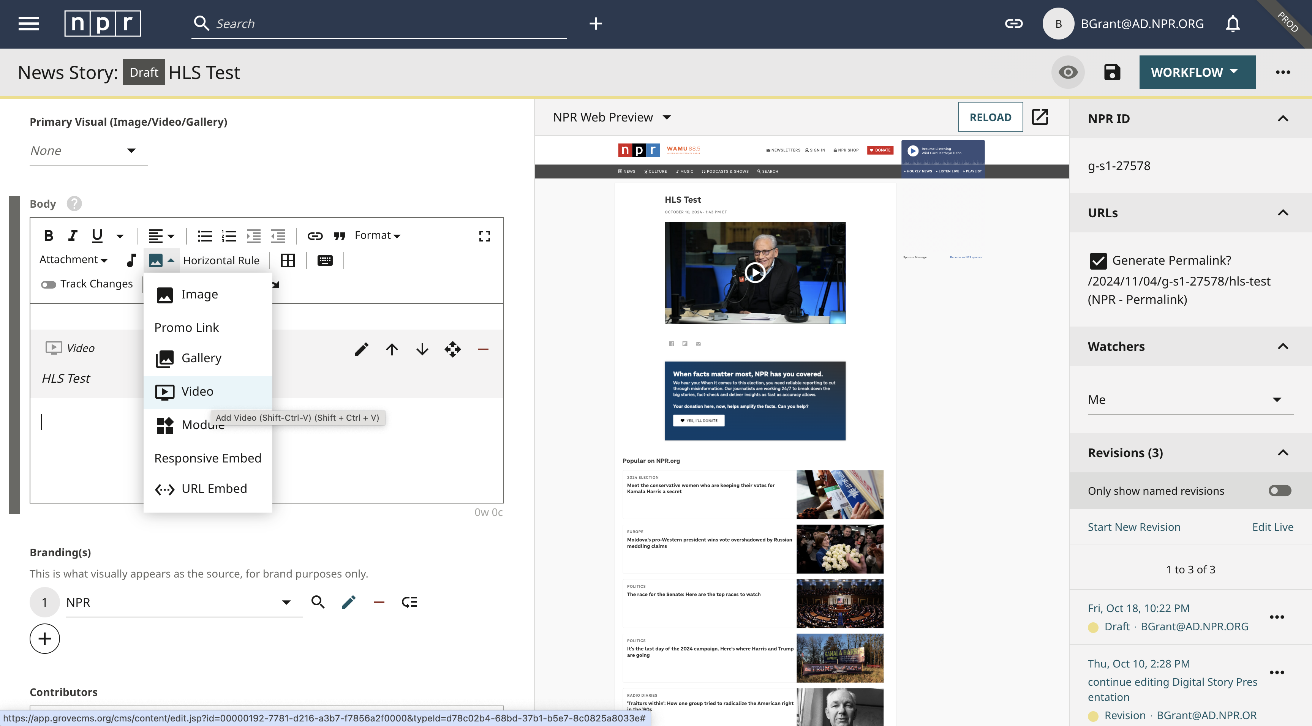Click the plus icon to create content
1312x726 pixels.
click(x=595, y=24)
